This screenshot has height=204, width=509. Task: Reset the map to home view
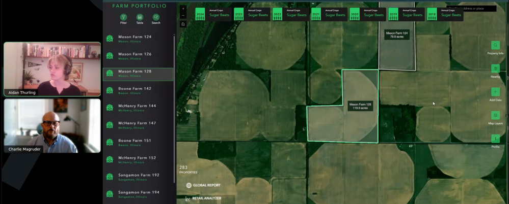click(183, 24)
